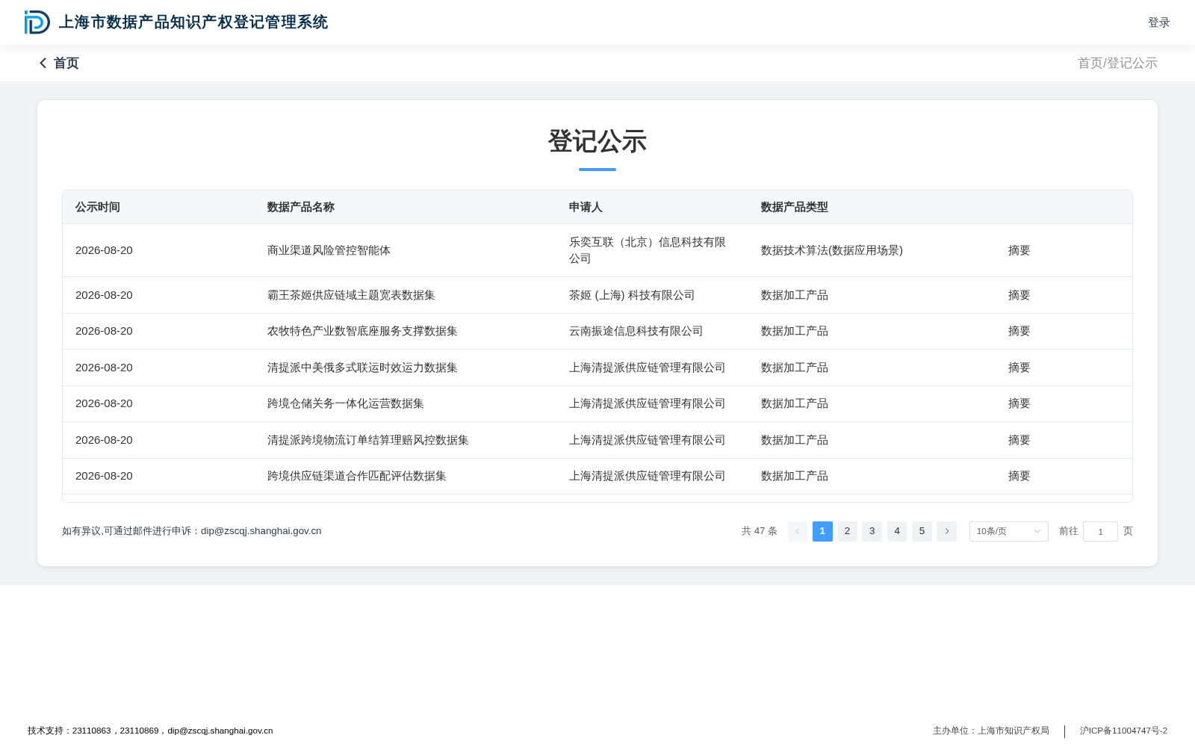Click 登录 in the top right
Screen dimensions: 1195x747
1158,22
